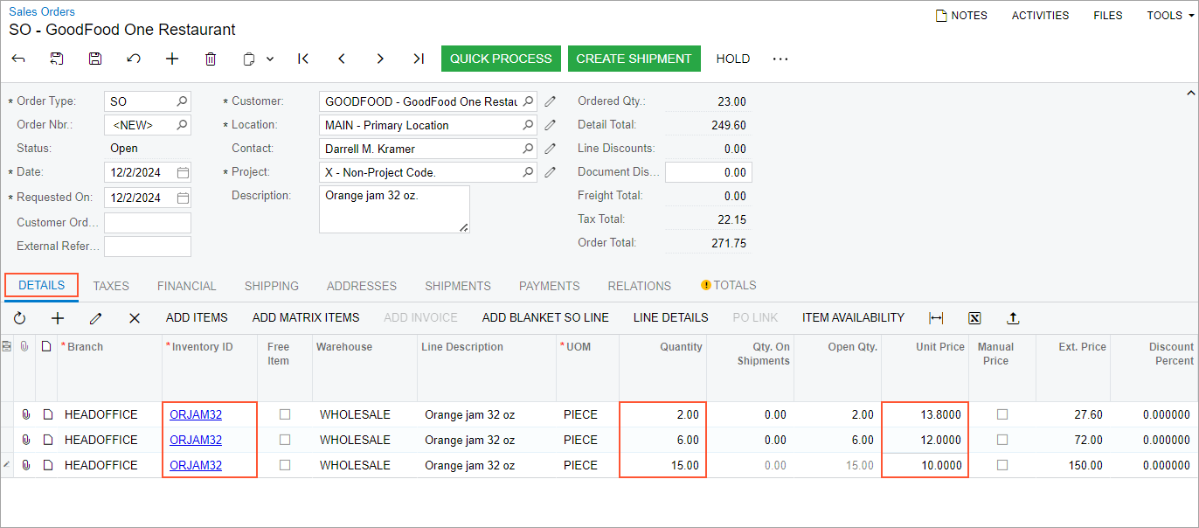Add a new record with plus icon

[x=172, y=59]
